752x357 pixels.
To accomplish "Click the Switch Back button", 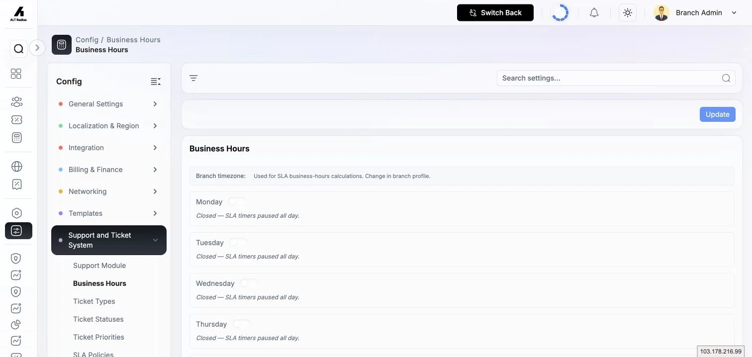I will [x=495, y=13].
